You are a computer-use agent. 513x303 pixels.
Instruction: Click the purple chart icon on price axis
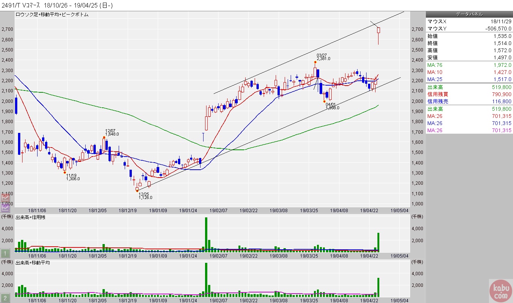tap(6, 206)
